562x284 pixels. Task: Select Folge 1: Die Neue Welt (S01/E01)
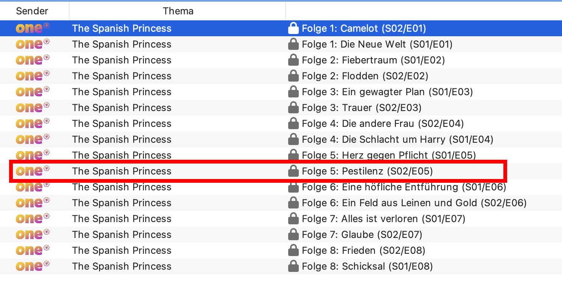281,44
